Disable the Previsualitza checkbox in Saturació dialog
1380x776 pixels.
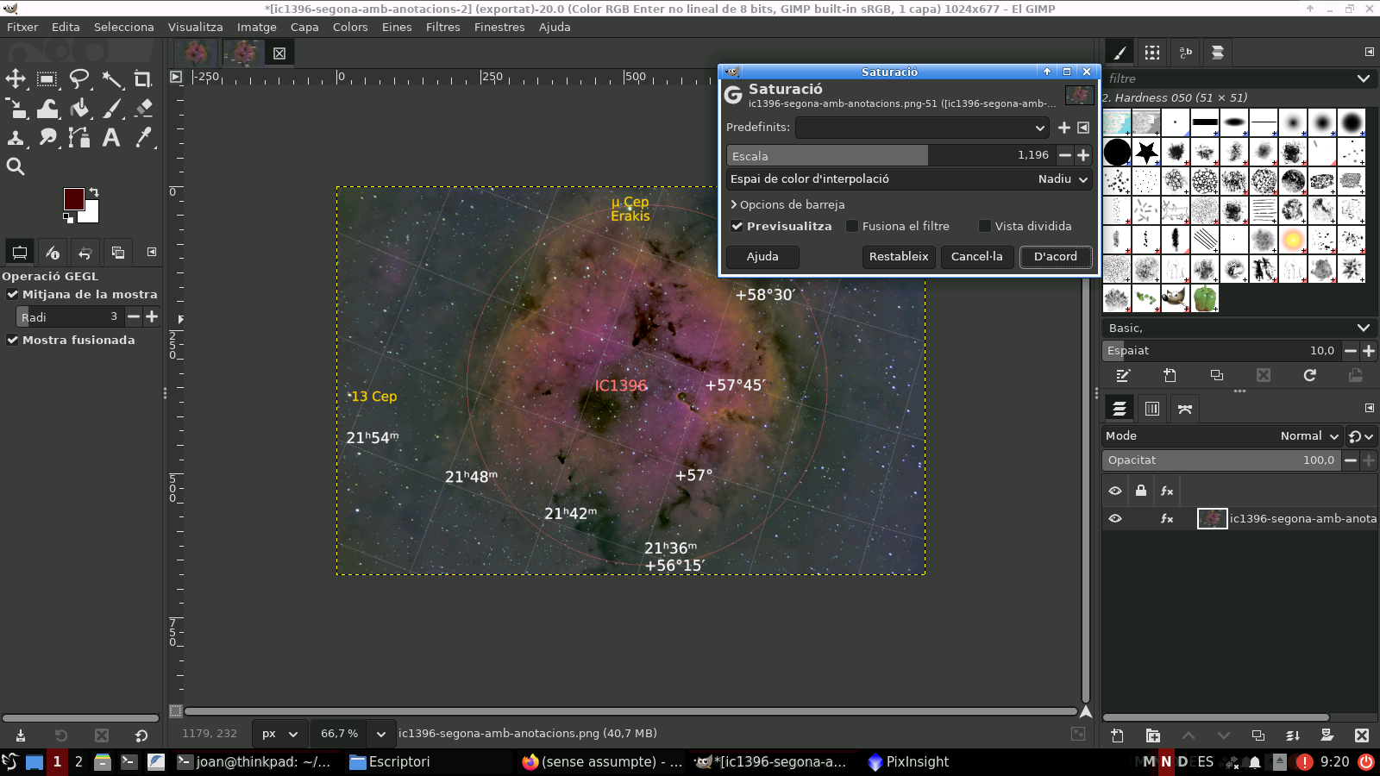(738, 226)
